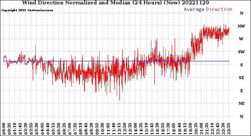Click the 05:15 time label
Image resolution: width=251 pixels, height=136 pixels.
(x=53, y=129)
